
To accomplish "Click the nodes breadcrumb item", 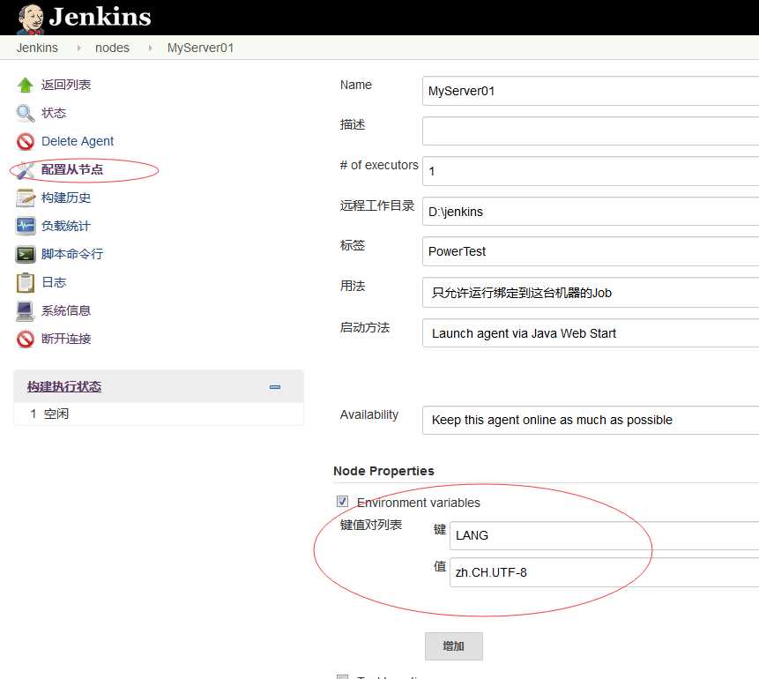I will (x=112, y=48).
